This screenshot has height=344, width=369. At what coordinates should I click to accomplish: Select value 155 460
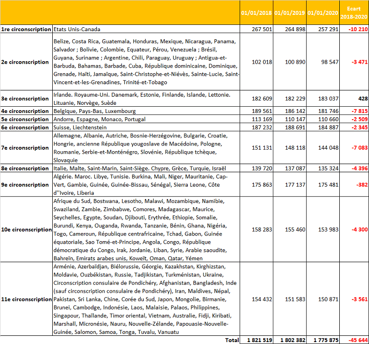click(x=295, y=230)
